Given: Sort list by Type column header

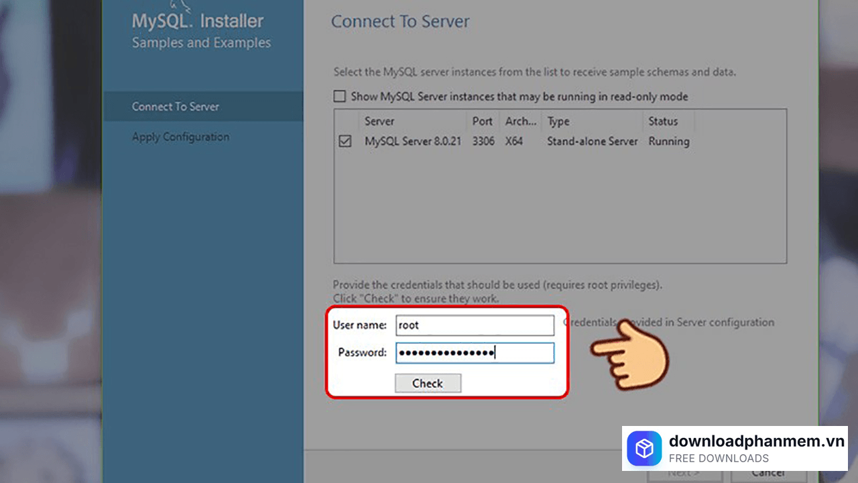Looking at the screenshot, I should coord(558,121).
